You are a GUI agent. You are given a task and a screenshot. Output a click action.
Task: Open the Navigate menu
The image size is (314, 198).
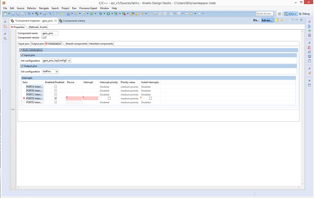(44, 8)
